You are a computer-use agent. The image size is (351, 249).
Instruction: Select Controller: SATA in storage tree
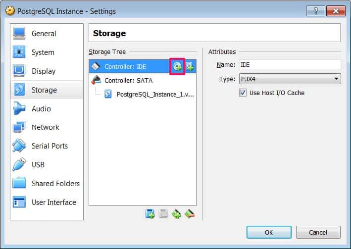tap(143, 80)
